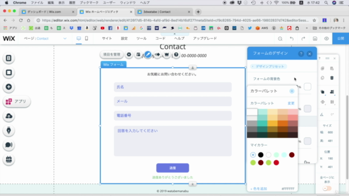
Task: Click the 幅 width value 600
Action: pos(330,132)
